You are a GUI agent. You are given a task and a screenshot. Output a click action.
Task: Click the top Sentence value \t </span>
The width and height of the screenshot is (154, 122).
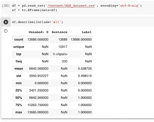60,54
